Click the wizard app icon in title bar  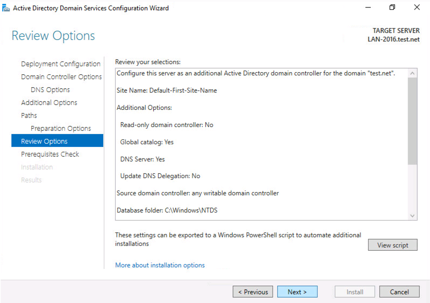pos(6,8)
